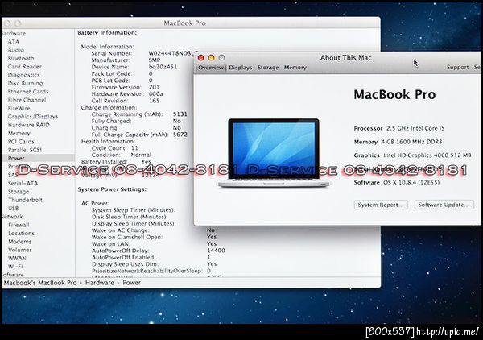This screenshot has height=340, width=483.
Task: Switch to the Overview tab
Action: click(x=211, y=68)
